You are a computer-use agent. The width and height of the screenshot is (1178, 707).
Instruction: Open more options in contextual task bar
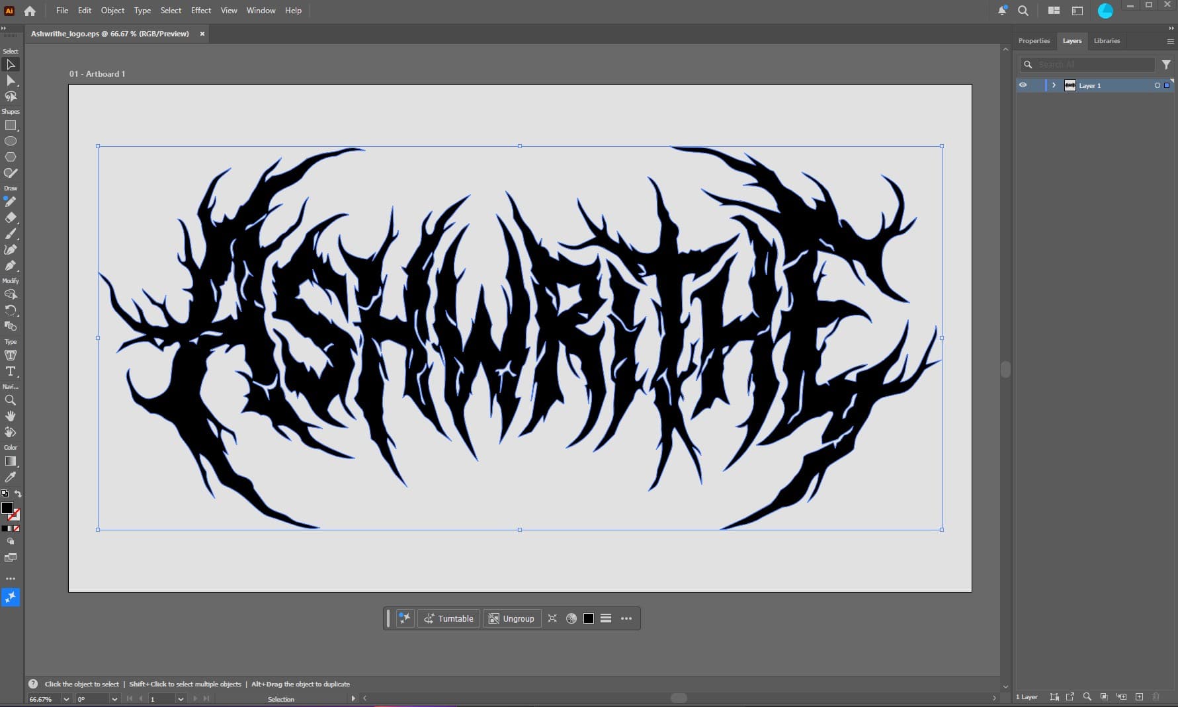point(626,618)
